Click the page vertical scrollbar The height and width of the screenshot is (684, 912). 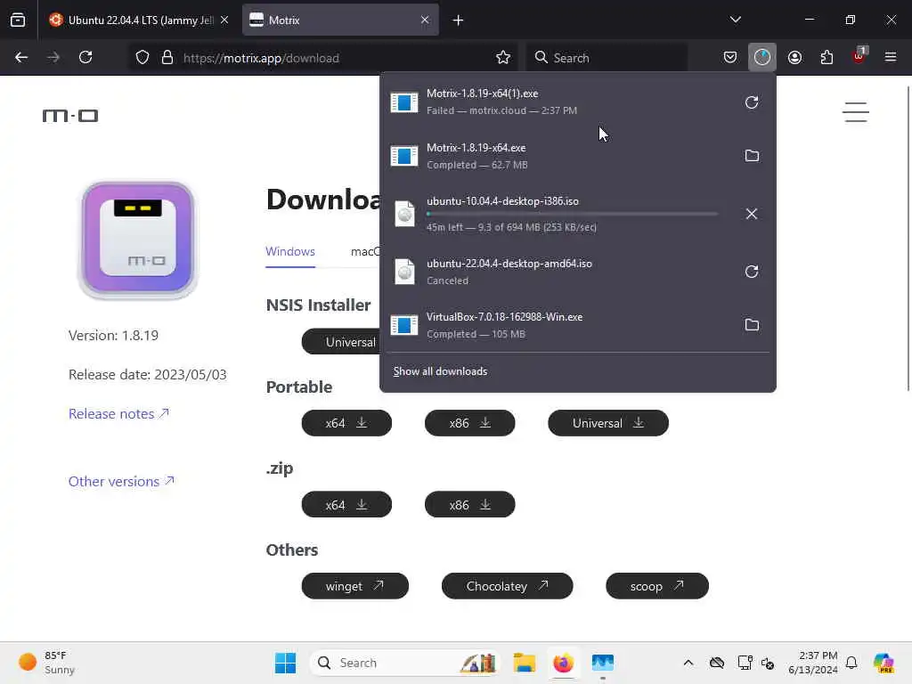[908, 239]
